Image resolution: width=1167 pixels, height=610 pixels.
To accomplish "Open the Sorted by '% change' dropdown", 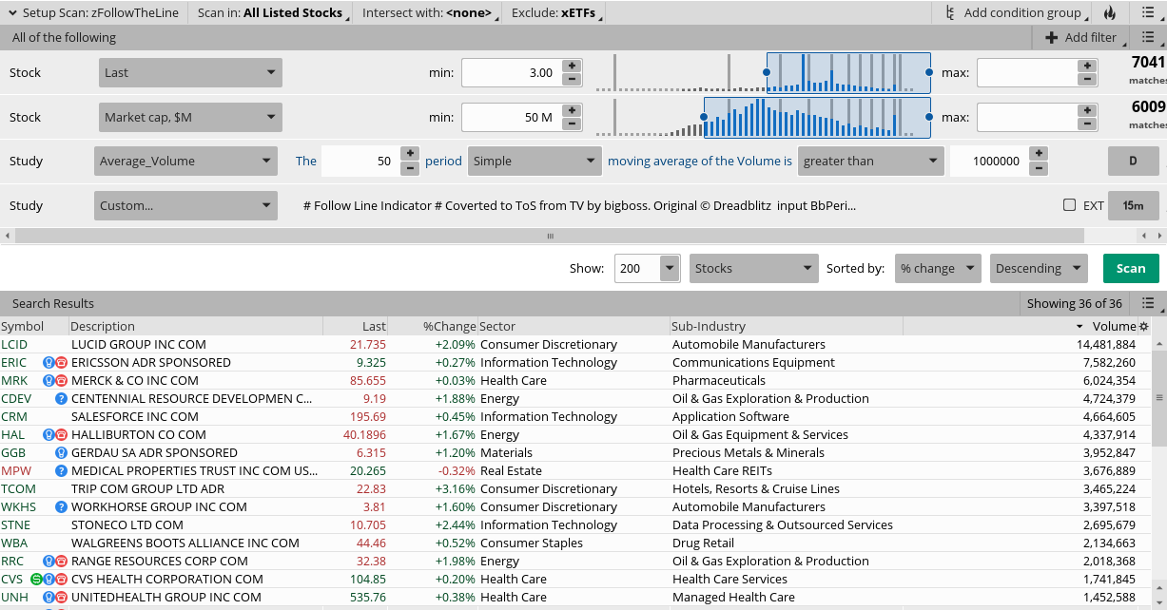I will [x=938, y=268].
